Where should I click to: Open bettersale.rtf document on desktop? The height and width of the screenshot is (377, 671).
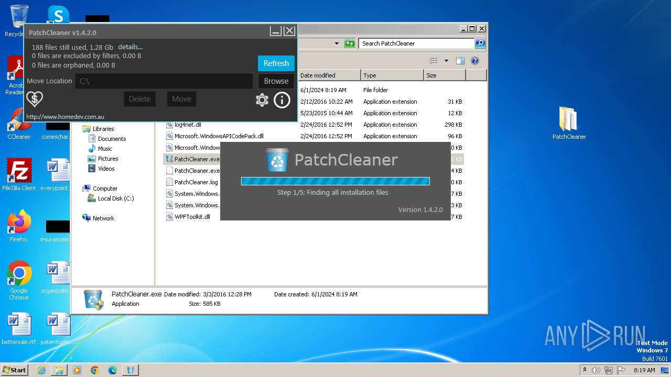click(19, 329)
